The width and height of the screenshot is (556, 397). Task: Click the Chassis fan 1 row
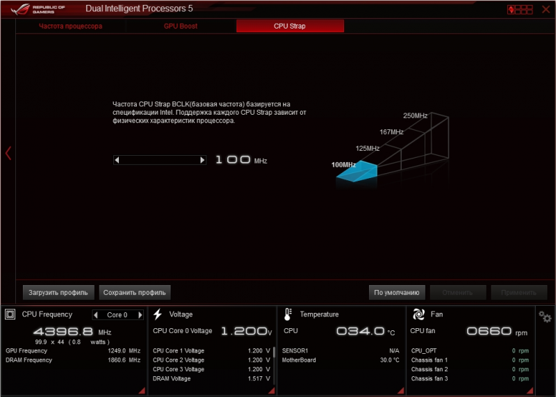point(470,360)
